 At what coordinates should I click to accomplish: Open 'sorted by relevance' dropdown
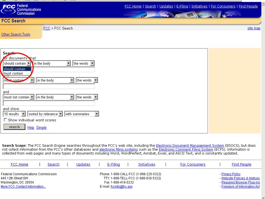[45, 114]
